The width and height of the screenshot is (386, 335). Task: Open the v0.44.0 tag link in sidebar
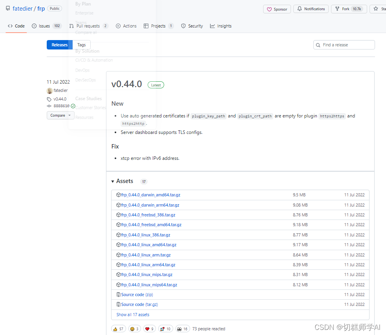click(x=60, y=99)
